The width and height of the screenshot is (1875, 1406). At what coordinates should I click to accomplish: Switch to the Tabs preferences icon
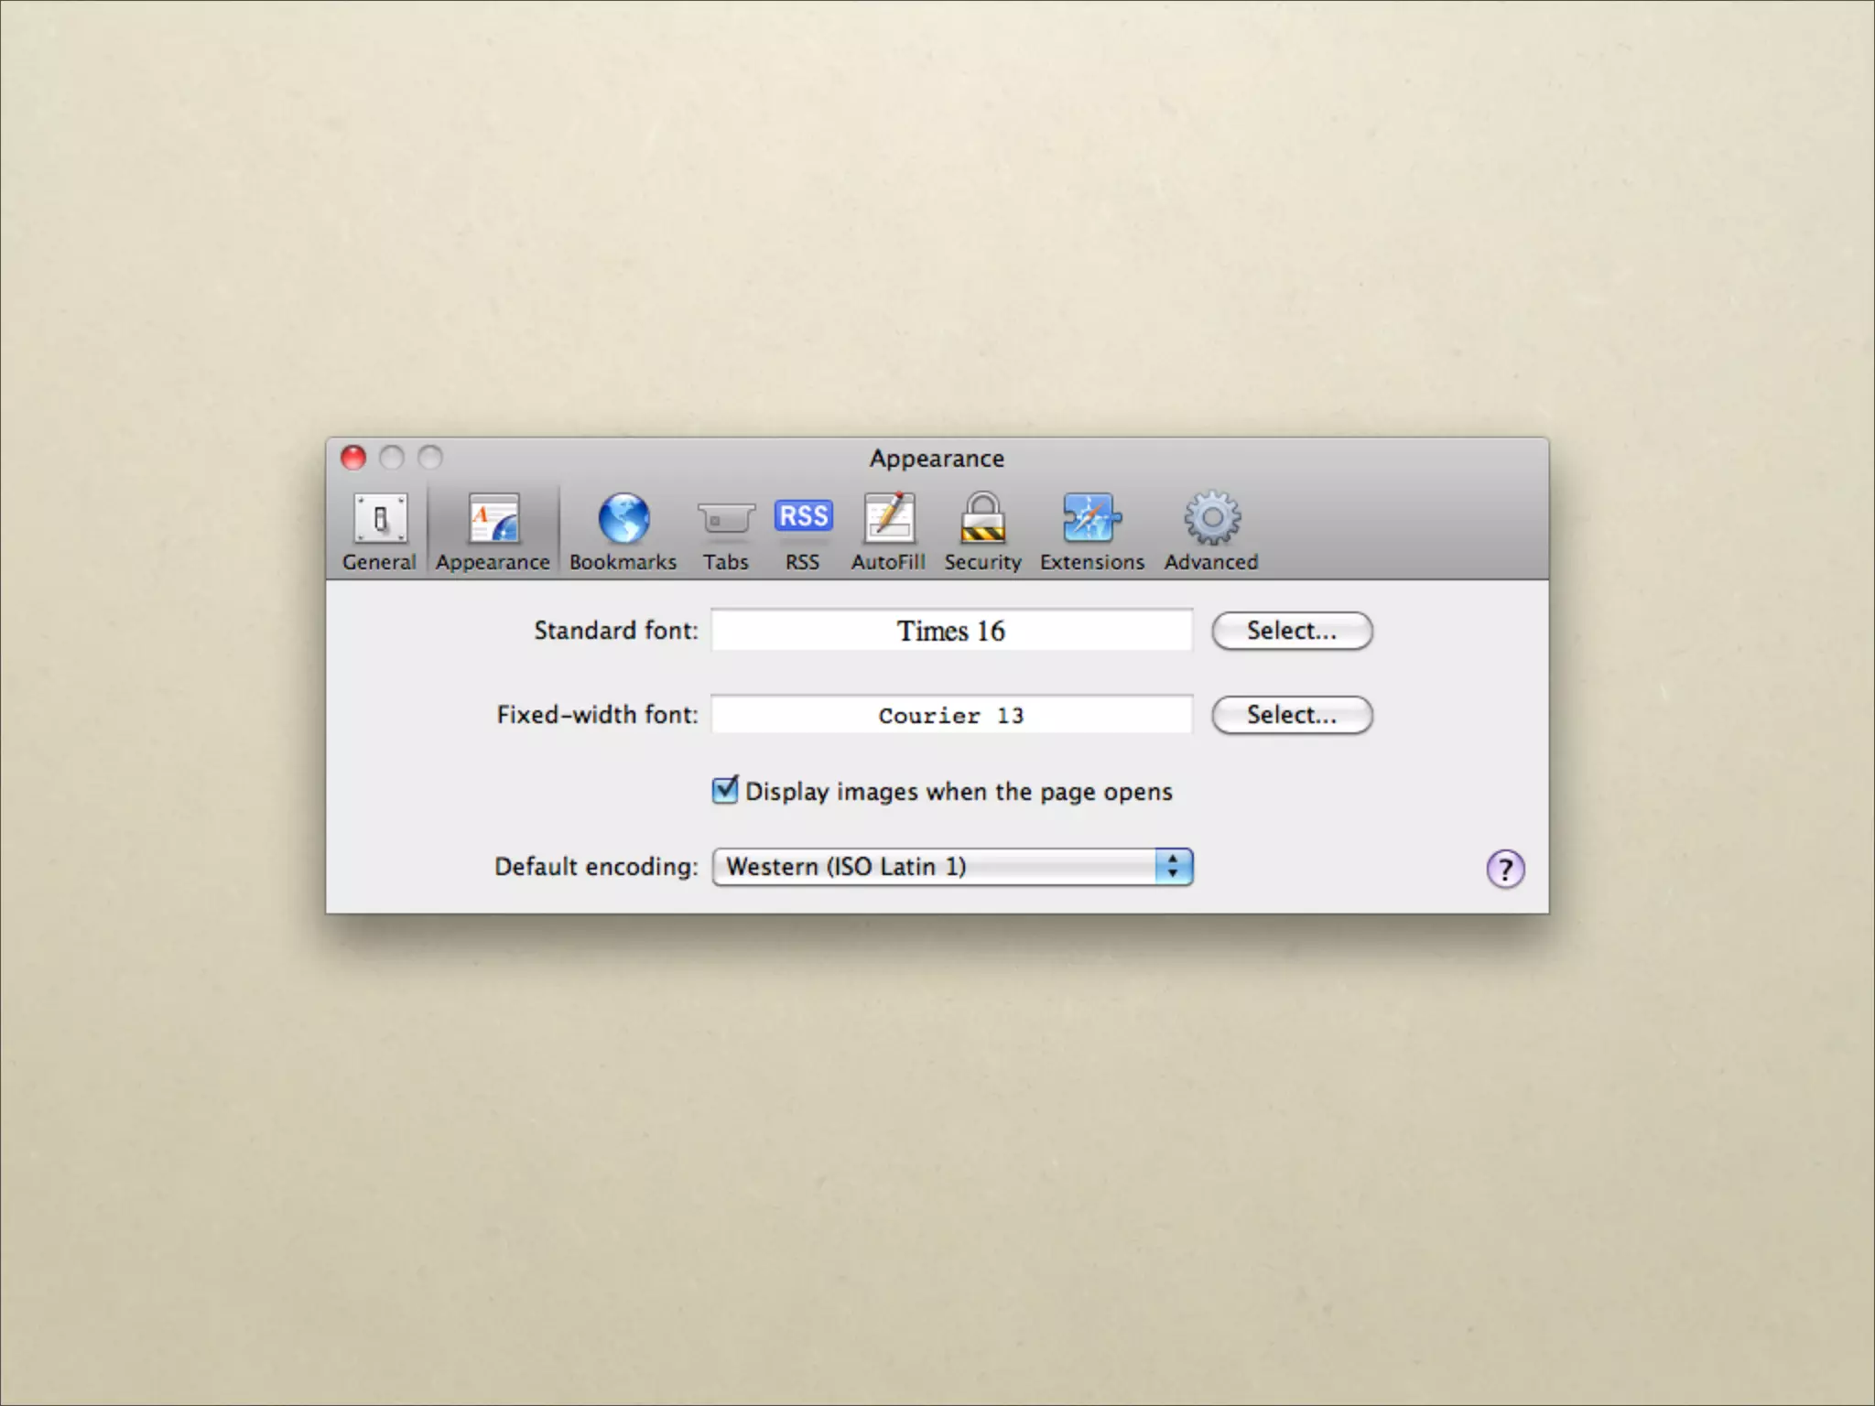(725, 519)
